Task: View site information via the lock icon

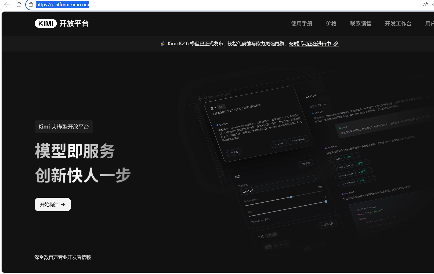Action: point(31,5)
